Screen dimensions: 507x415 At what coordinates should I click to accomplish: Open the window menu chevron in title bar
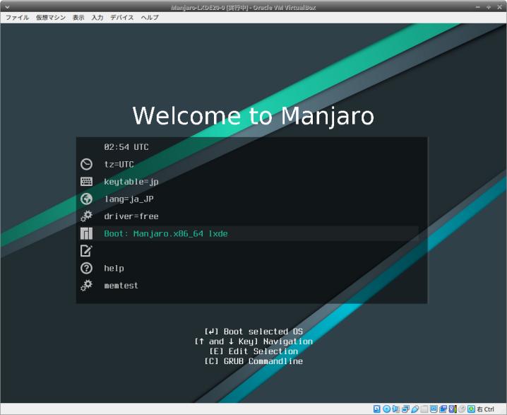(x=7, y=7)
